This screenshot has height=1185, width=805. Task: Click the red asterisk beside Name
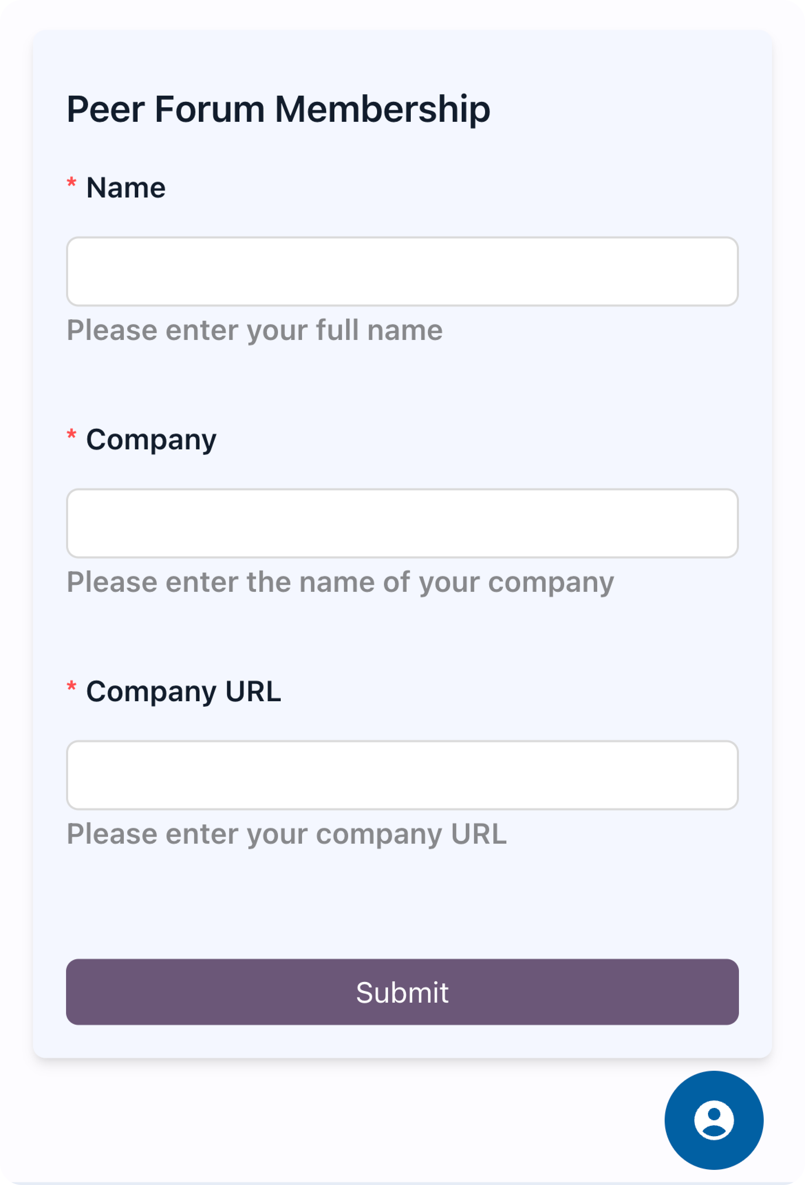click(72, 183)
